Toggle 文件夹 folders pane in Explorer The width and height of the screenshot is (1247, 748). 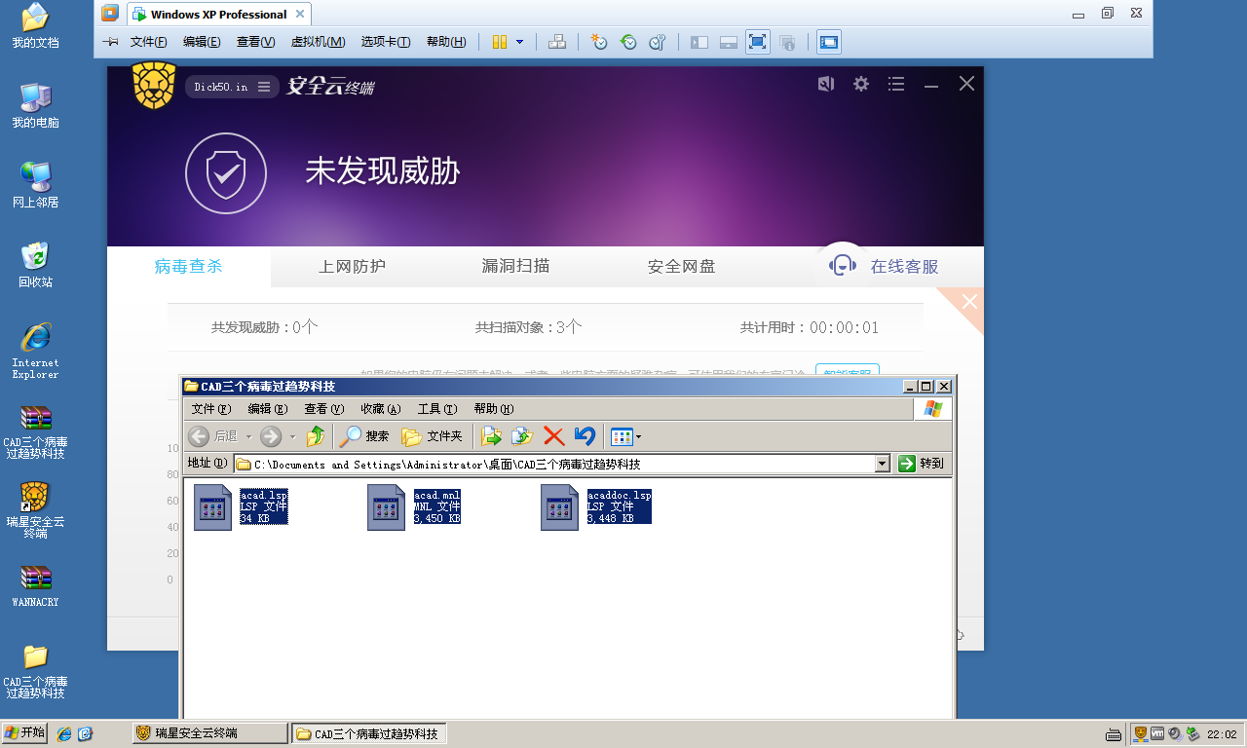[432, 436]
